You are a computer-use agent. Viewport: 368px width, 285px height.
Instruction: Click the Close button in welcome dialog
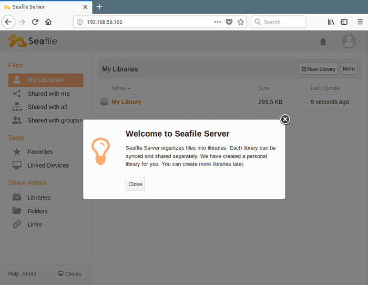coord(135,184)
